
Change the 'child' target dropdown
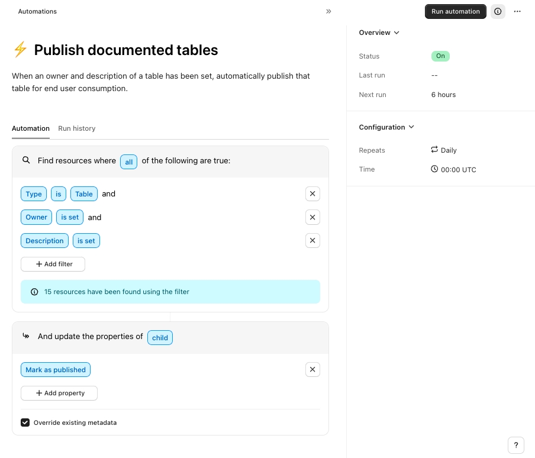click(x=160, y=338)
